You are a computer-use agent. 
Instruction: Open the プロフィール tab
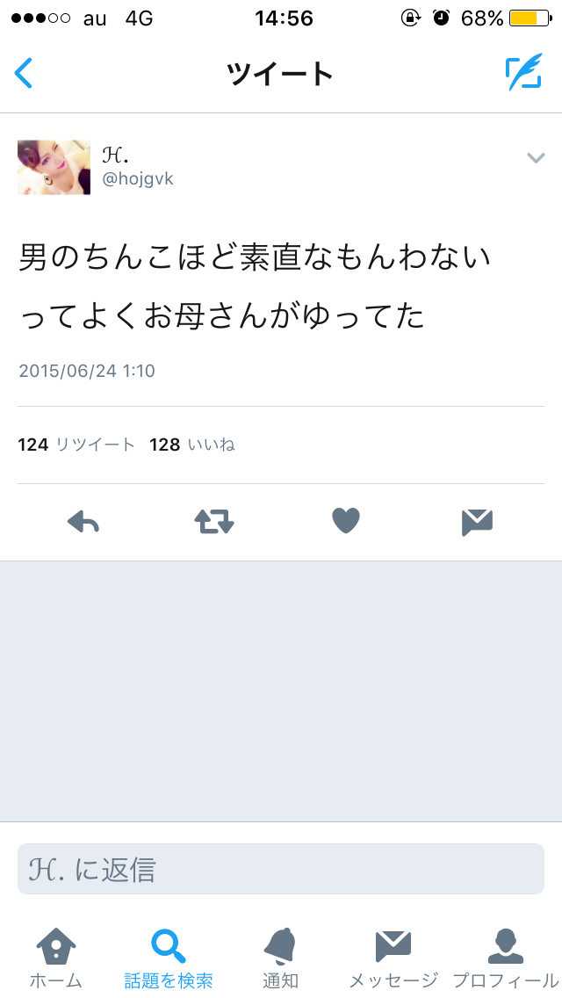pyautogui.click(x=506, y=958)
